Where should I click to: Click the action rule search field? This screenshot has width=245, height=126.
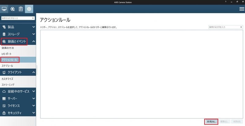point(224,27)
